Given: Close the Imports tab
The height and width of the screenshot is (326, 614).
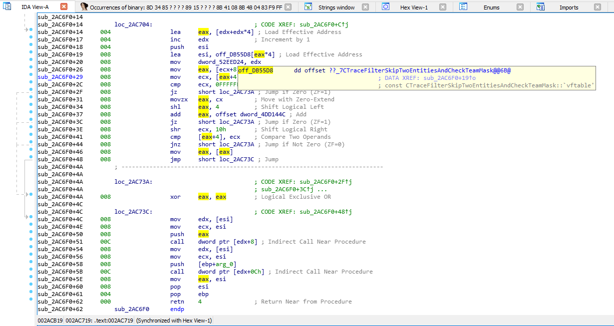Looking at the screenshot, I should (598, 7).
